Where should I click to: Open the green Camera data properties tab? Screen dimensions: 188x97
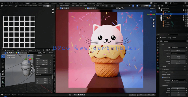[158, 68]
